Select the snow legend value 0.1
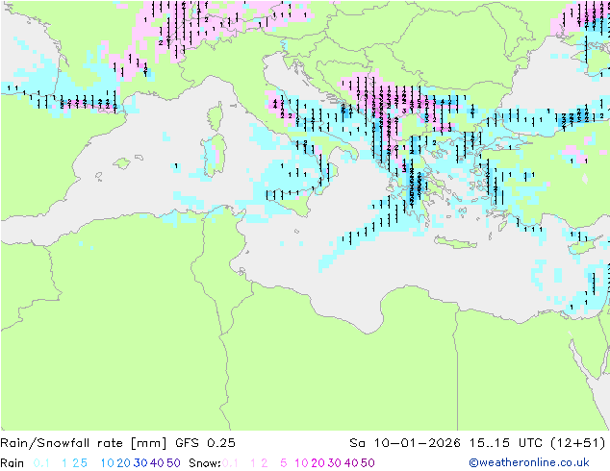This screenshot has height=471, width=610. coord(230,463)
